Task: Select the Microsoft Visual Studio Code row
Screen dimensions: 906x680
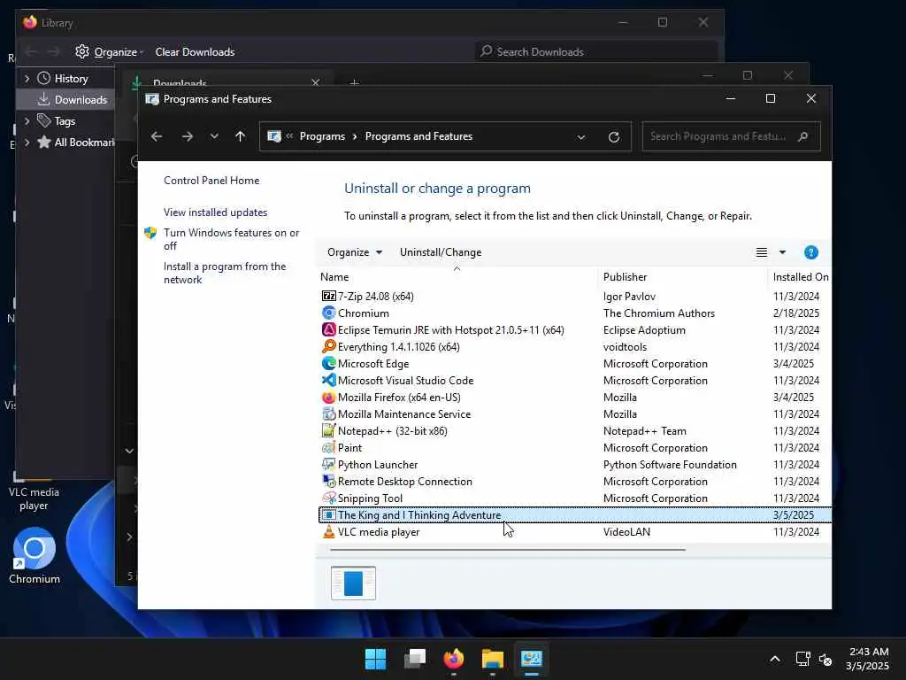Action: tap(575, 380)
